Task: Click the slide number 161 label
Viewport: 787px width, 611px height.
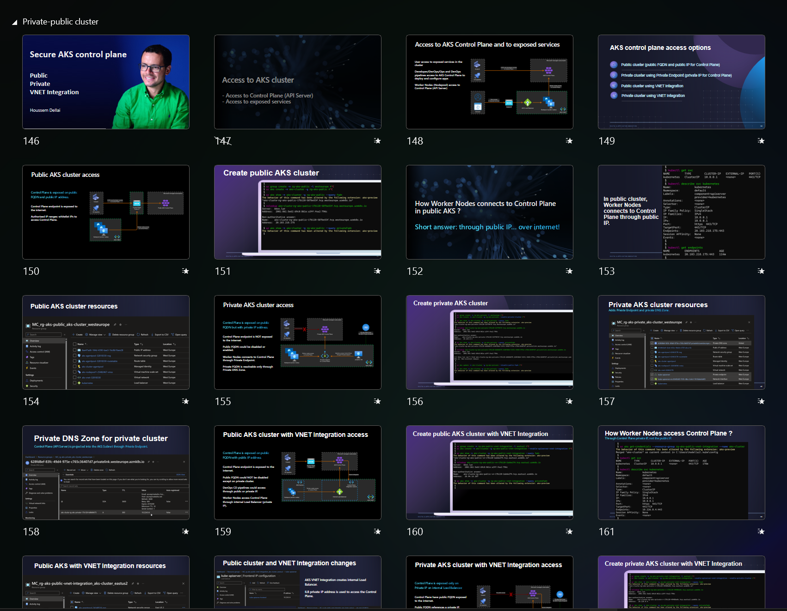Action: tap(607, 532)
